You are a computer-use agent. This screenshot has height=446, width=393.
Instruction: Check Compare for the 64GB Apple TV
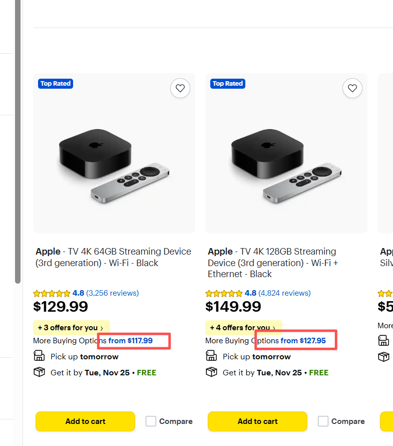(151, 421)
